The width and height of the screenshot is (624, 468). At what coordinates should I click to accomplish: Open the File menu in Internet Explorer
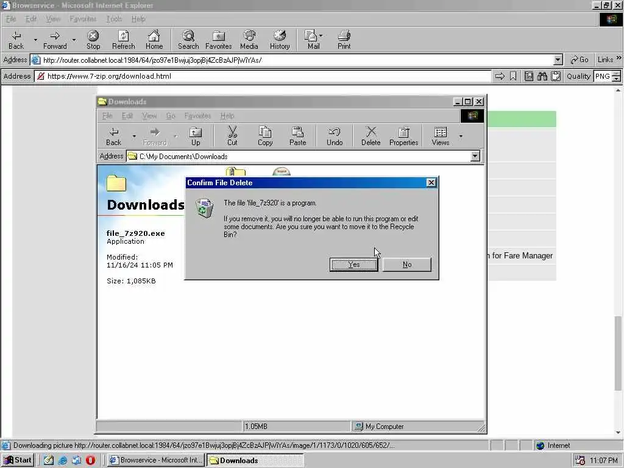[11, 19]
